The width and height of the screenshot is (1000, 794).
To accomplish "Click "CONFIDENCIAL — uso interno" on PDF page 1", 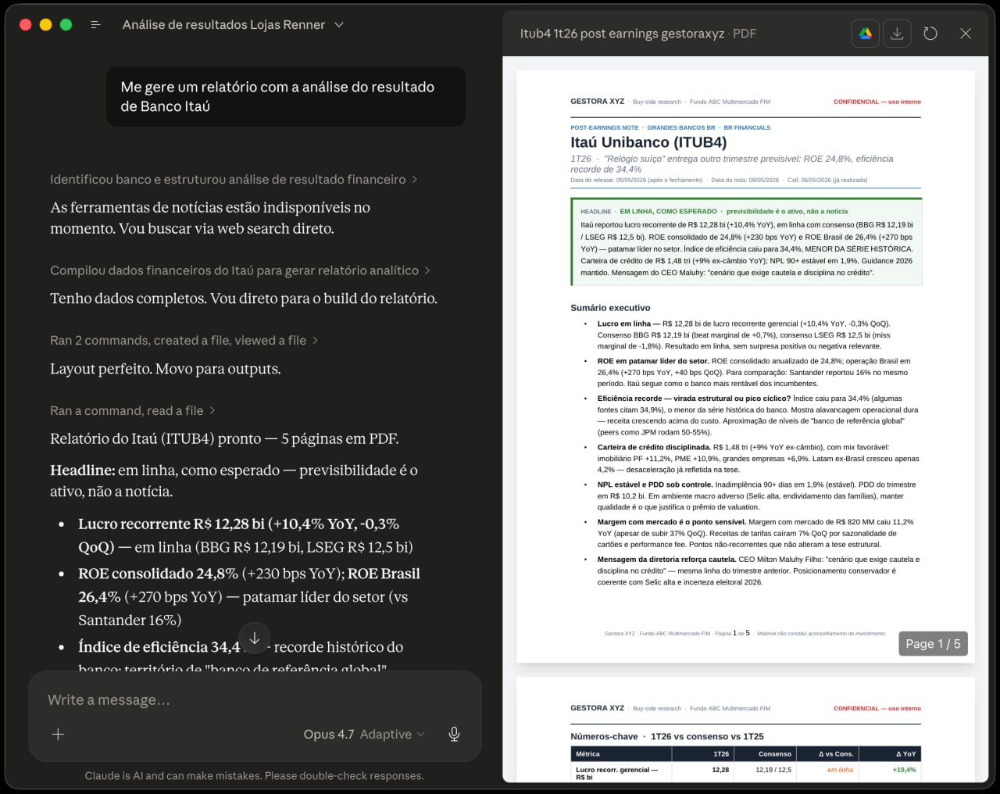I will click(x=877, y=102).
